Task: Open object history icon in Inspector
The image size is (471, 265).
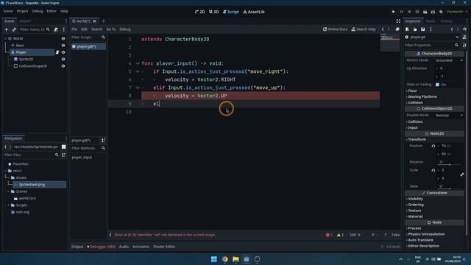Action: pos(464,29)
